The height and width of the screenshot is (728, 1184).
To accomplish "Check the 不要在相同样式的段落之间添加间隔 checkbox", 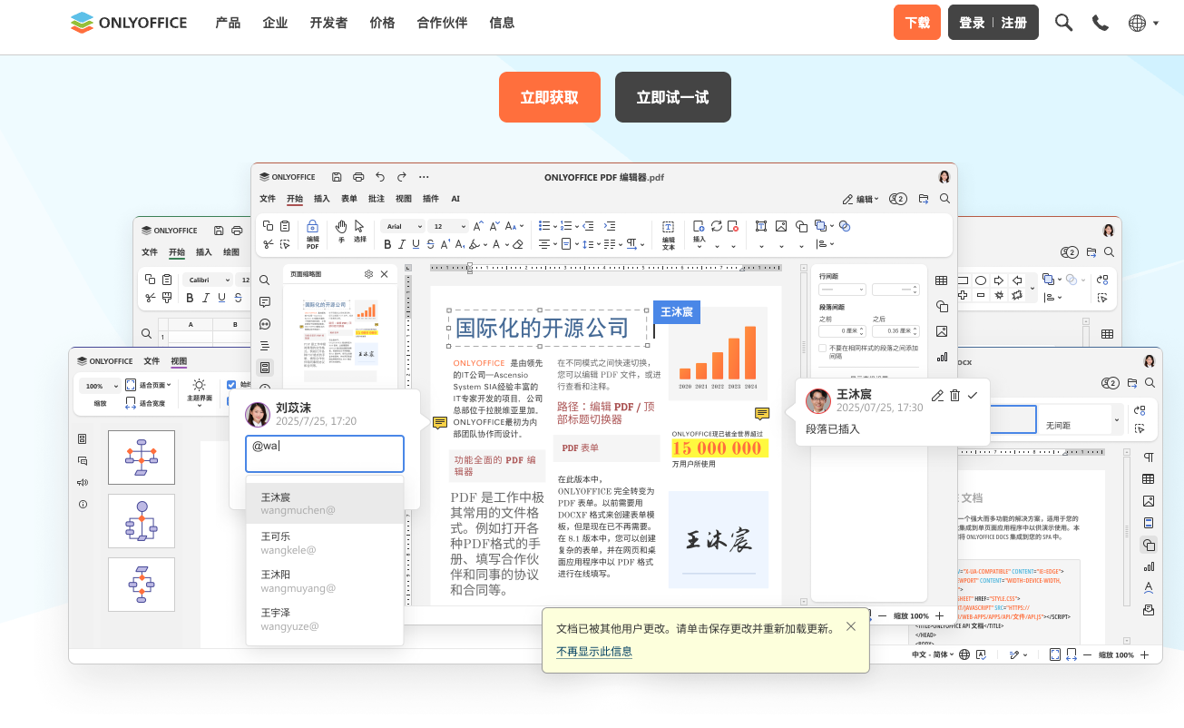I will (x=823, y=348).
